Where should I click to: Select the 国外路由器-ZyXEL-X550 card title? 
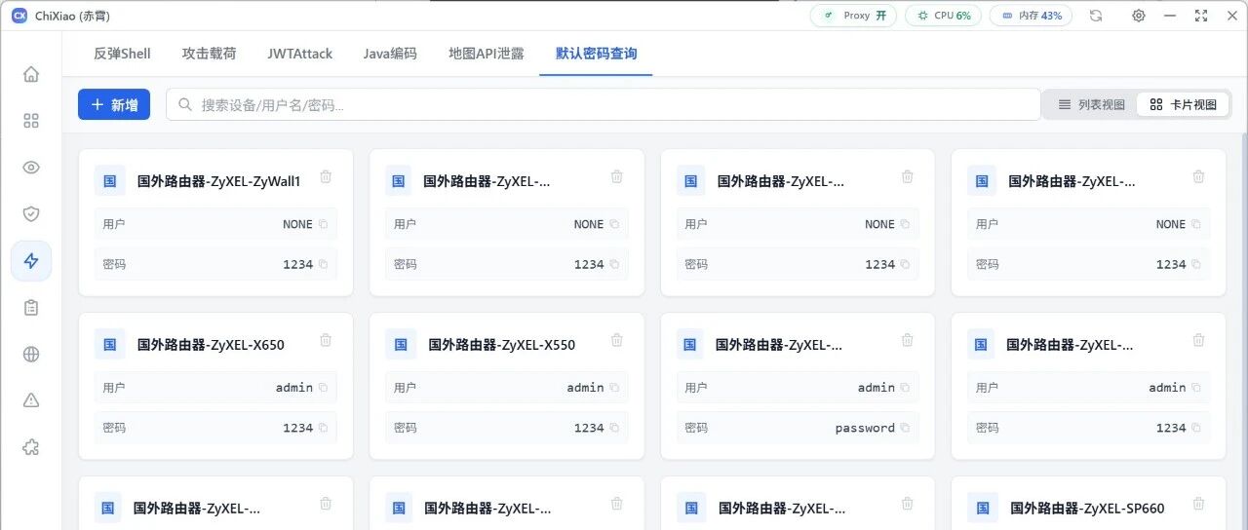pyautogui.click(x=502, y=344)
